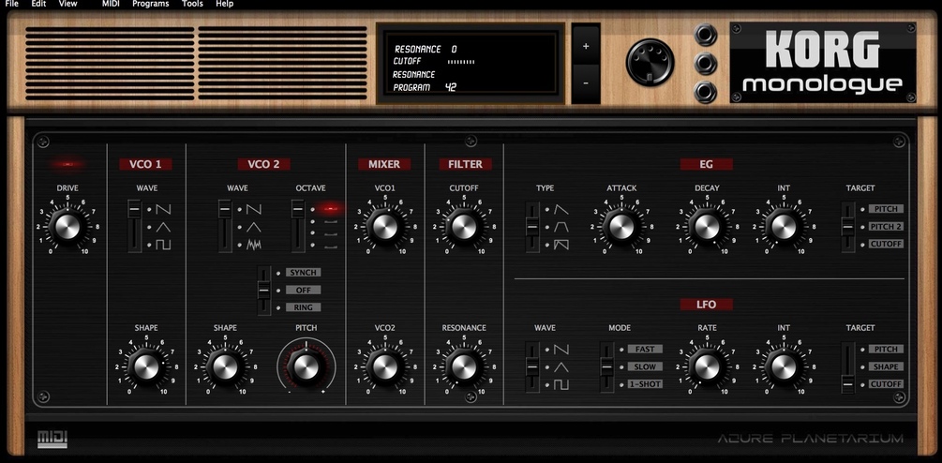Select VCO 1 sawtooth wave icon
The image size is (942, 463).
coord(163,210)
